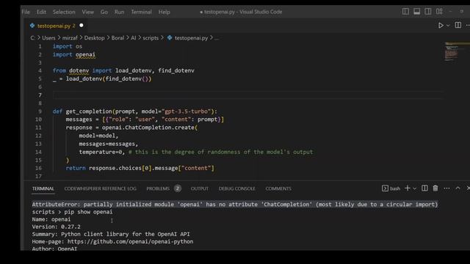Image resolution: width=470 pixels, height=264 pixels.
Task: Open the launch profile dropdown arrow
Action: point(414,188)
